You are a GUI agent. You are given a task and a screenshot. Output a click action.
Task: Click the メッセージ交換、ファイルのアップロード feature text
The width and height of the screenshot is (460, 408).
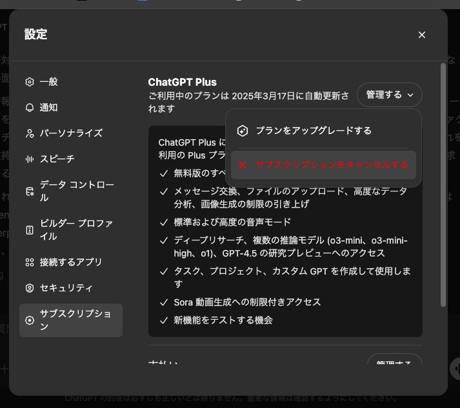pyautogui.click(x=290, y=198)
